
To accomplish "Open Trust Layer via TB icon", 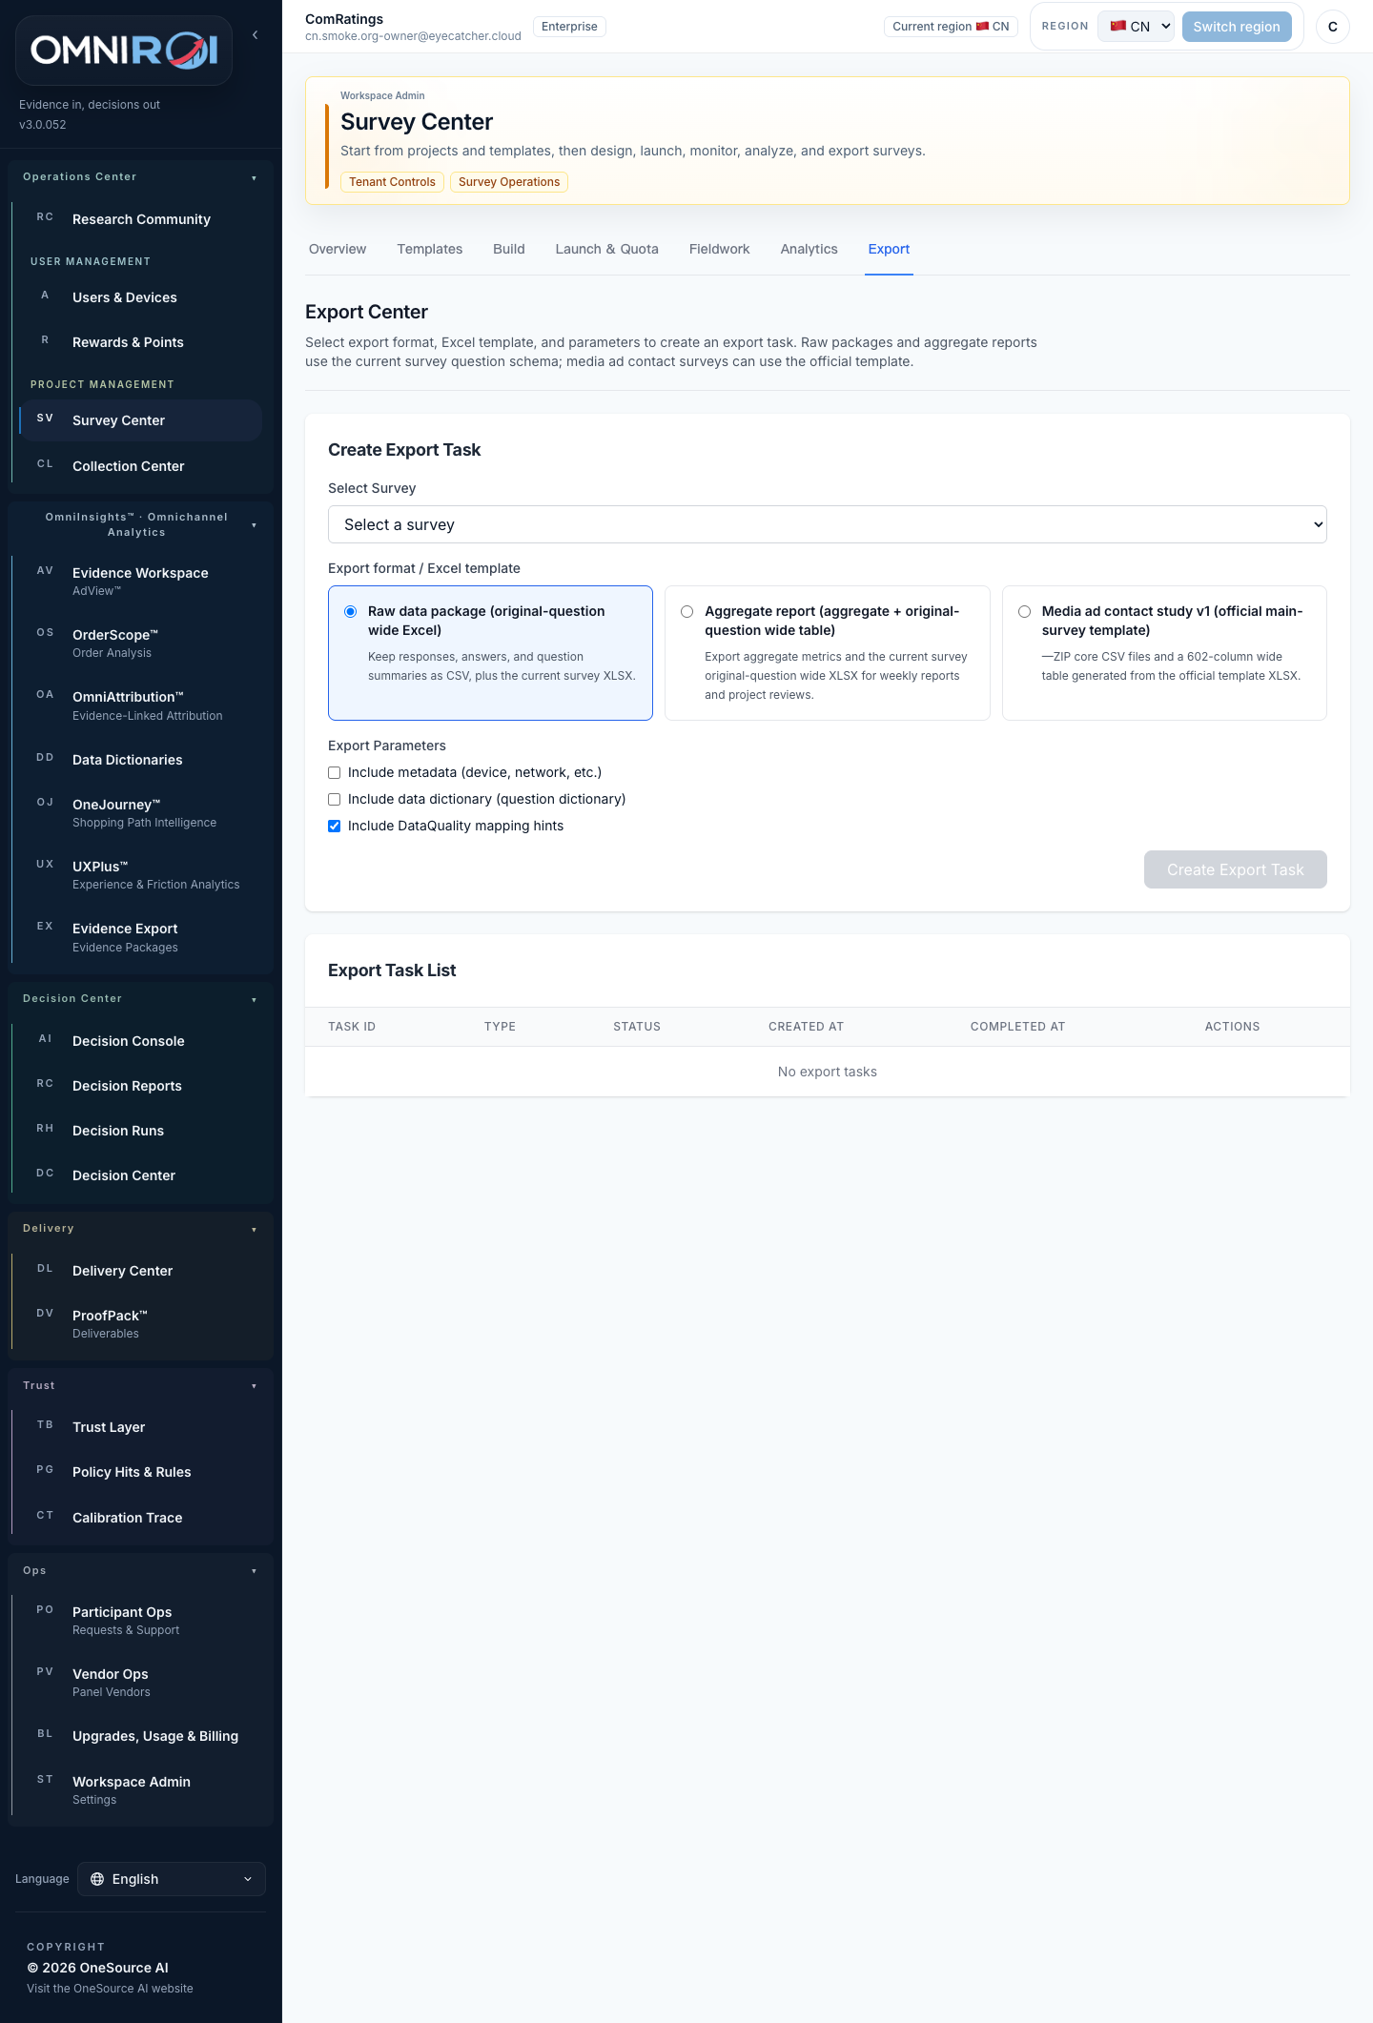I will pos(45,1425).
